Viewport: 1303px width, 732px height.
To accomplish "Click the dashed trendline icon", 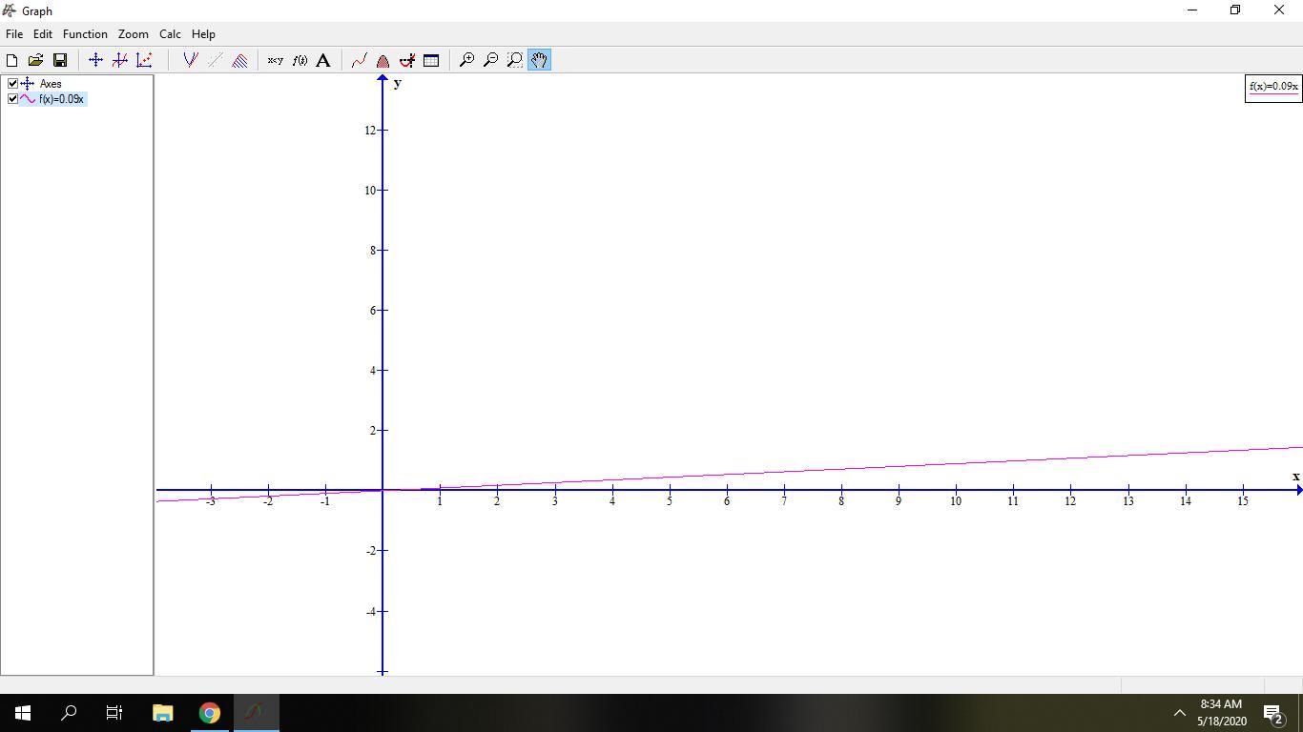I will pyautogui.click(x=216, y=60).
